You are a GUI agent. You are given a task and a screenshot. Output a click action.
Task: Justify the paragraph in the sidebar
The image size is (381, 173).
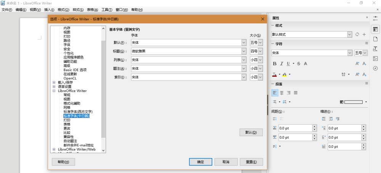click(296, 93)
